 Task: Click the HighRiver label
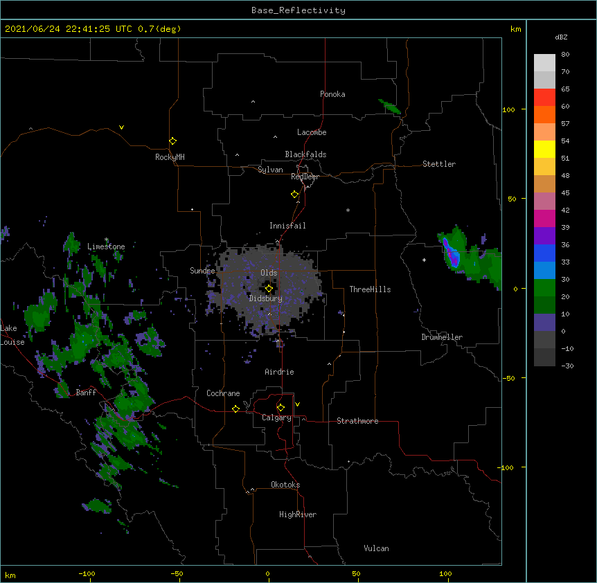point(298,514)
